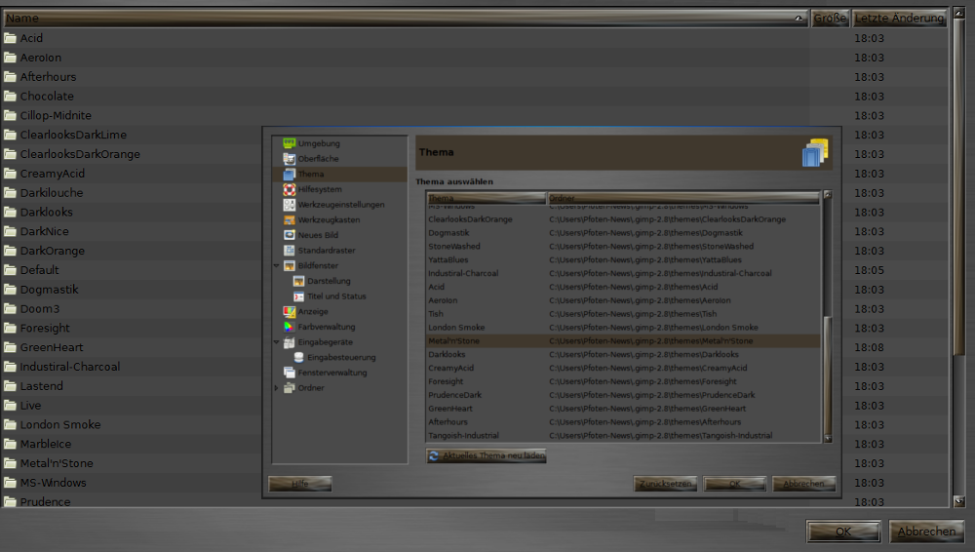Collapse the Bildfenster tree node
This screenshot has height=552, width=975.
click(x=277, y=265)
